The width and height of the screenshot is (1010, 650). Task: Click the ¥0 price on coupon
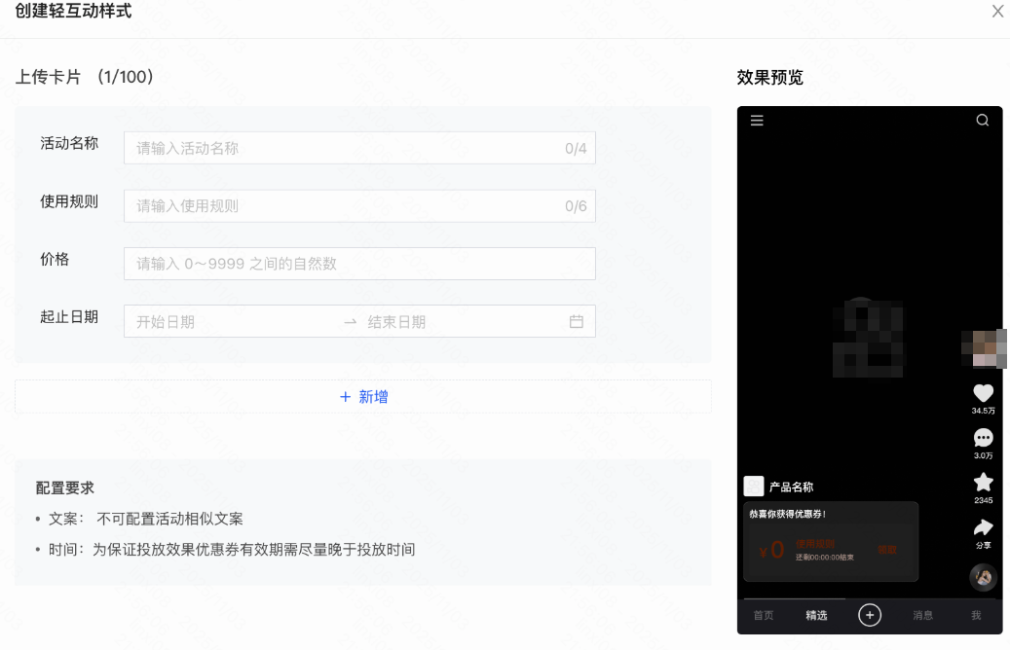[771, 550]
